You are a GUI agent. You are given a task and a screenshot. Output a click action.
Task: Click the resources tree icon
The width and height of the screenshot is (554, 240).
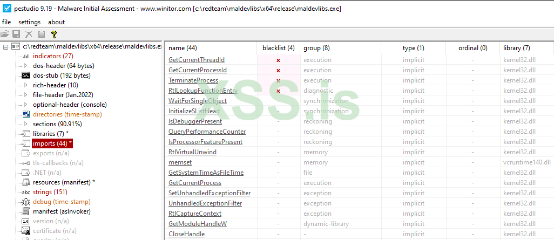point(26,182)
